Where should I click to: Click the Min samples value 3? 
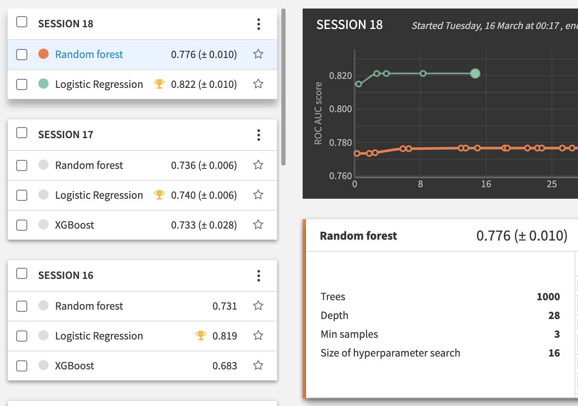[557, 334]
